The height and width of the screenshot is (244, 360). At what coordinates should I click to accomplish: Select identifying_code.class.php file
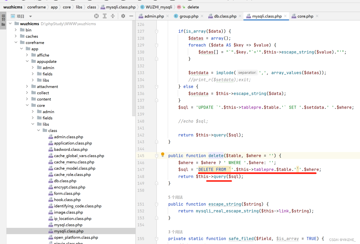(x=78, y=206)
